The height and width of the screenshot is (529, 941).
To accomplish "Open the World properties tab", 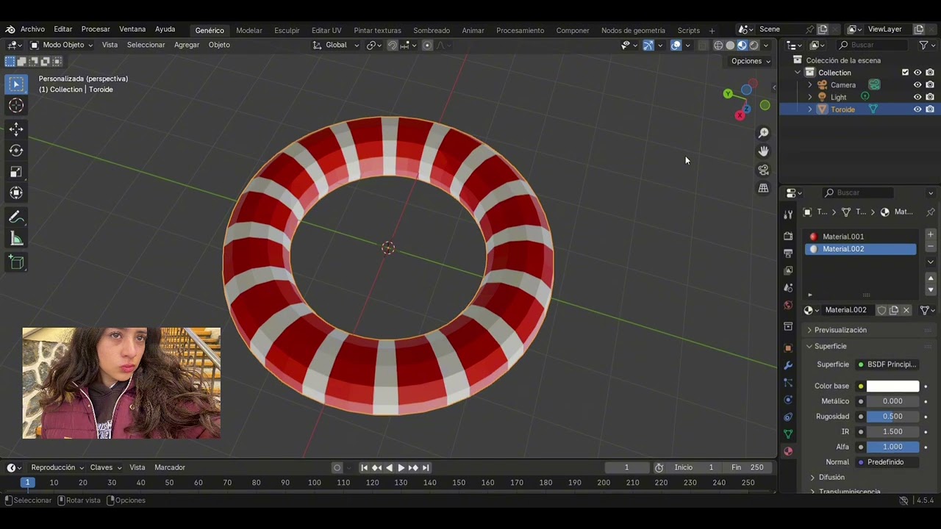I will pos(788,305).
